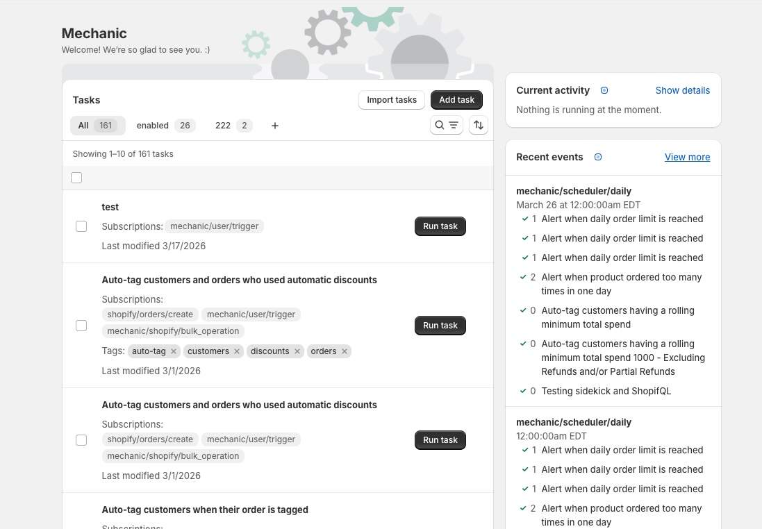Click the sort icon in Tasks panel
The width and height of the screenshot is (762, 529).
[x=478, y=125]
